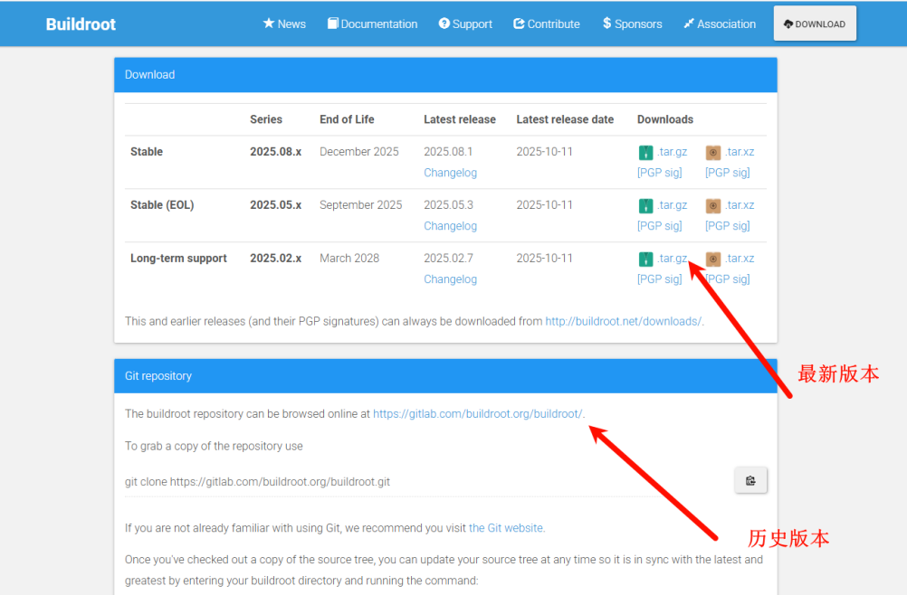Open the gitlab.com buildroot repository link
This screenshot has width=907, height=595.
477,413
